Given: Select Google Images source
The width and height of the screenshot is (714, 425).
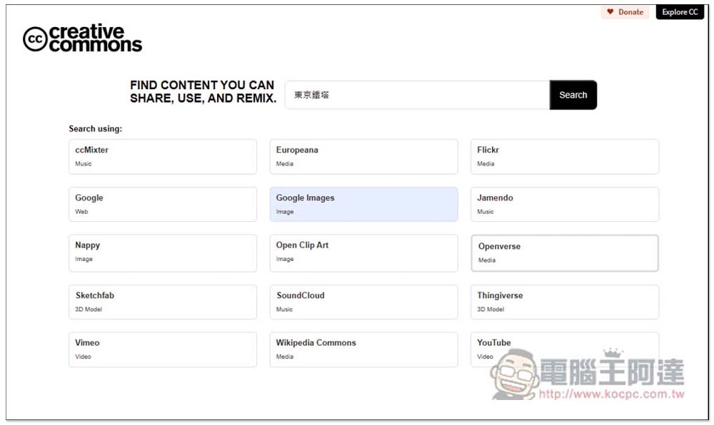Looking at the screenshot, I should (364, 205).
